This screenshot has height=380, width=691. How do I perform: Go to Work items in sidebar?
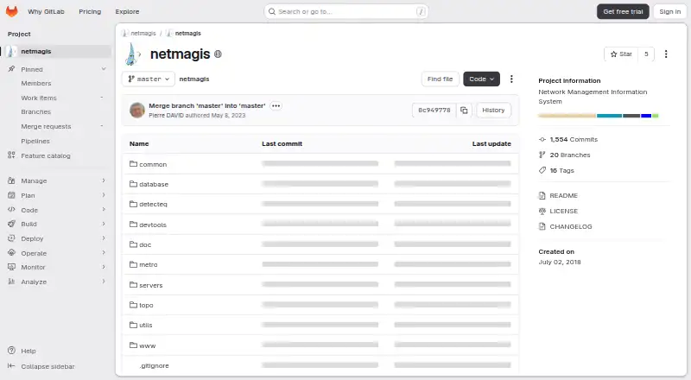point(39,98)
